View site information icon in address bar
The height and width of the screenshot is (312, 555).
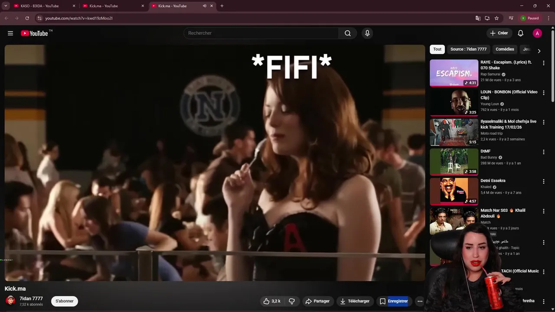[x=39, y=18]
